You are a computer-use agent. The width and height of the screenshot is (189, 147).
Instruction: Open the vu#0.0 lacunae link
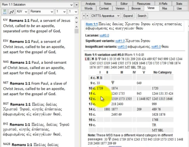[104, 35]
